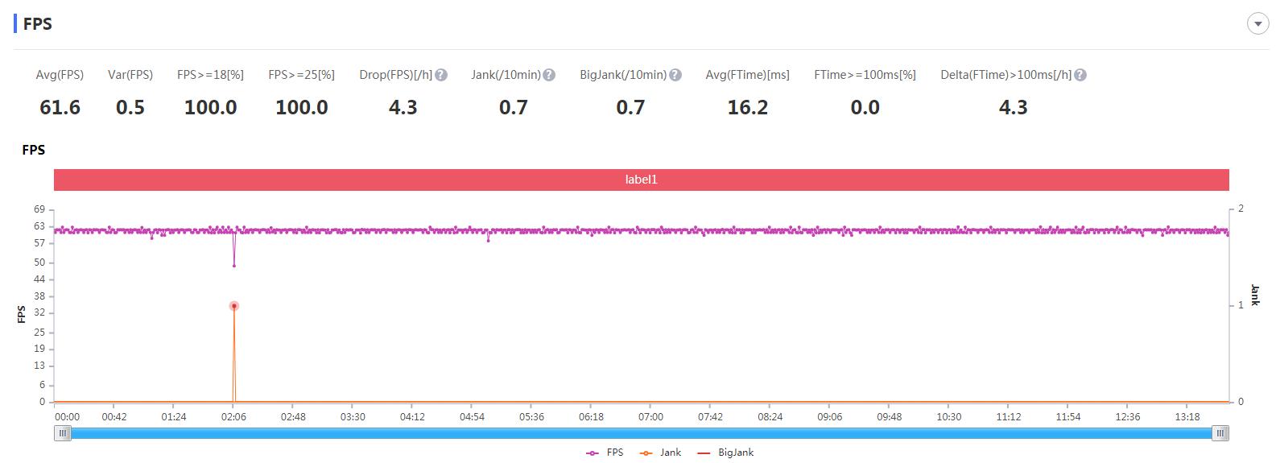Click the FPS>=25[%] metric label
The image size is (1280, 463).
tap(301, 75)
